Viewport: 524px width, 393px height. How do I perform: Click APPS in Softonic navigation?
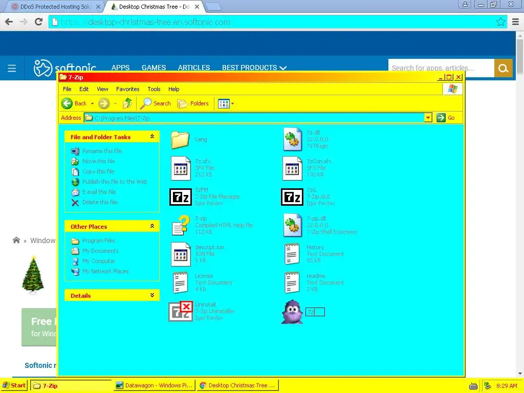(x=120, y=68)
